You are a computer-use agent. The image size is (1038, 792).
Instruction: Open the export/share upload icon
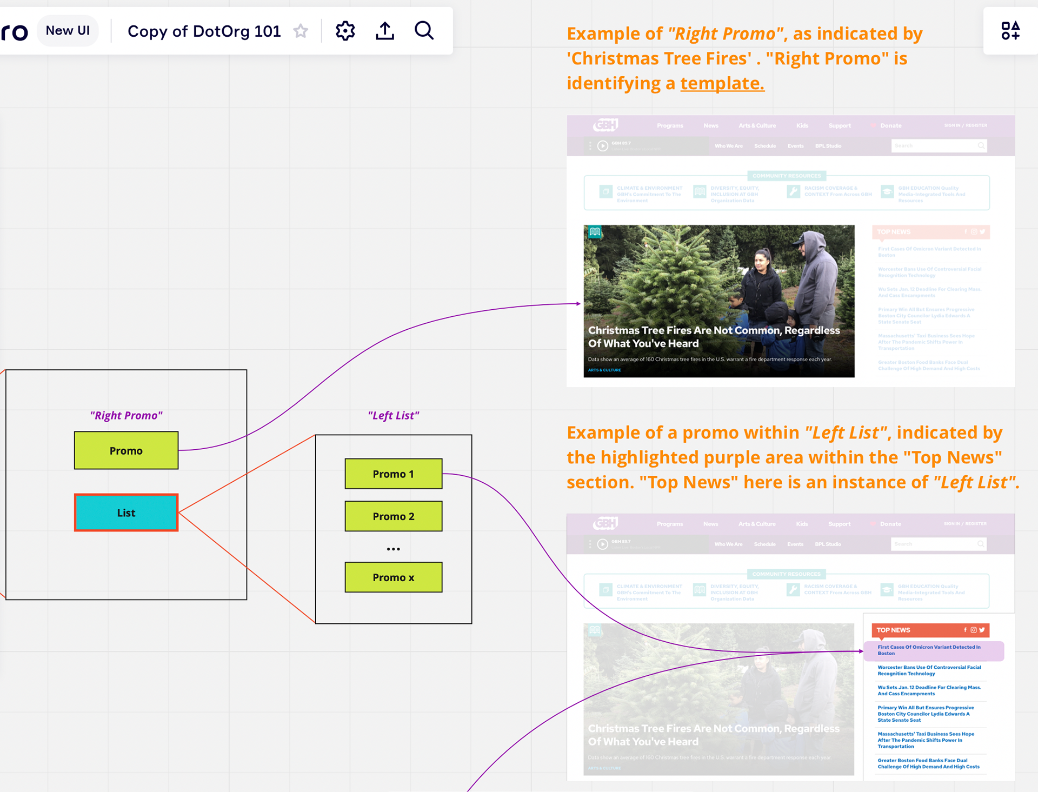(x=385, y=31)
